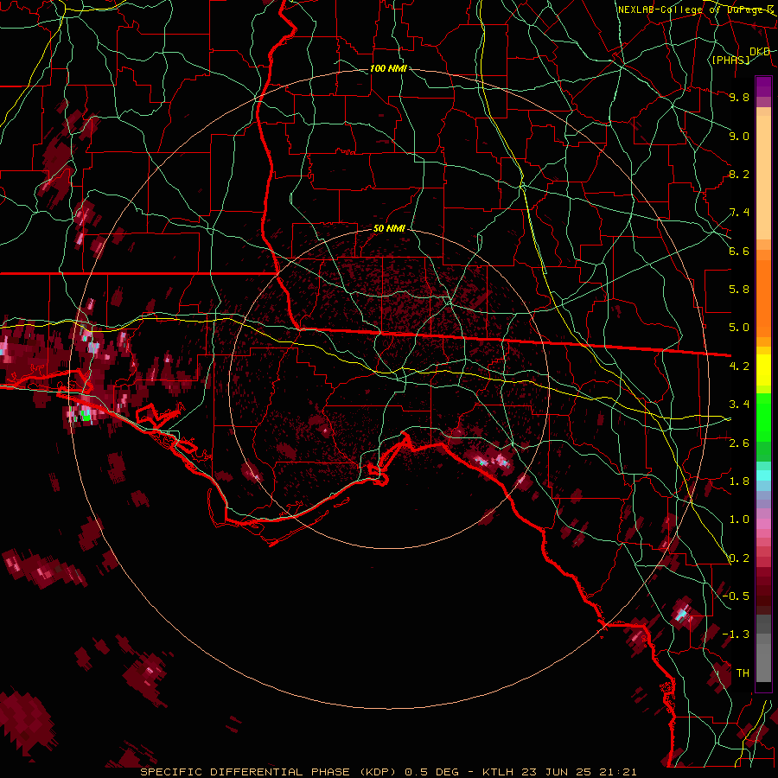
Task: Click the 9.8 value on the color scale
Action: [x=739, y=97]
